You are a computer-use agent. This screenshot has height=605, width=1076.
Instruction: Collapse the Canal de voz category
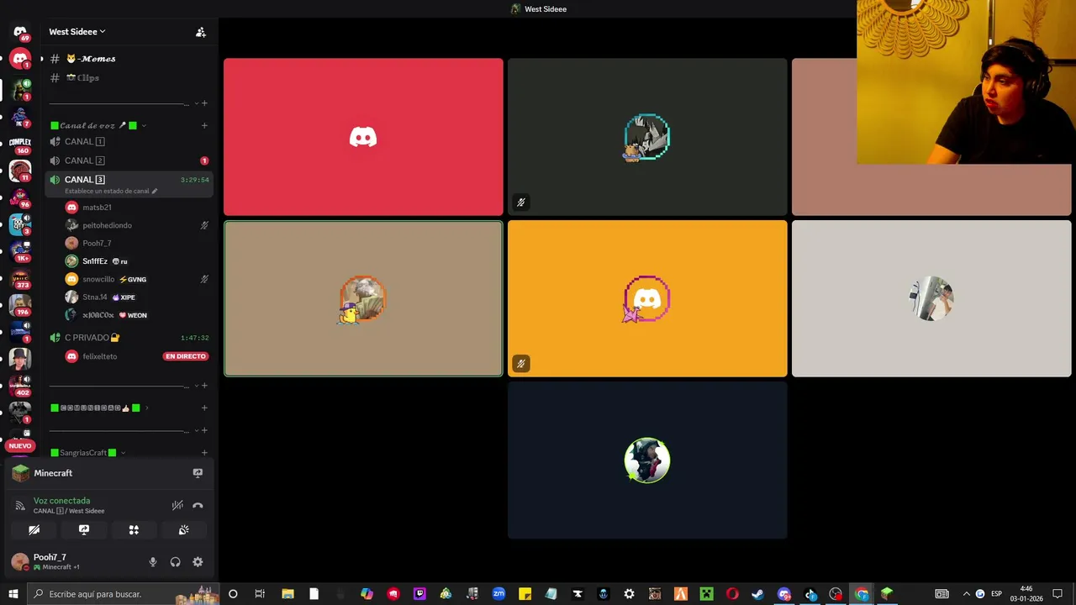(98, 125)
